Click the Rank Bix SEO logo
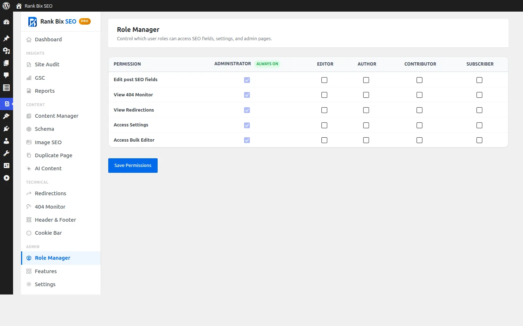This screenshot has width=523, height=326. [x=33, y=22]
